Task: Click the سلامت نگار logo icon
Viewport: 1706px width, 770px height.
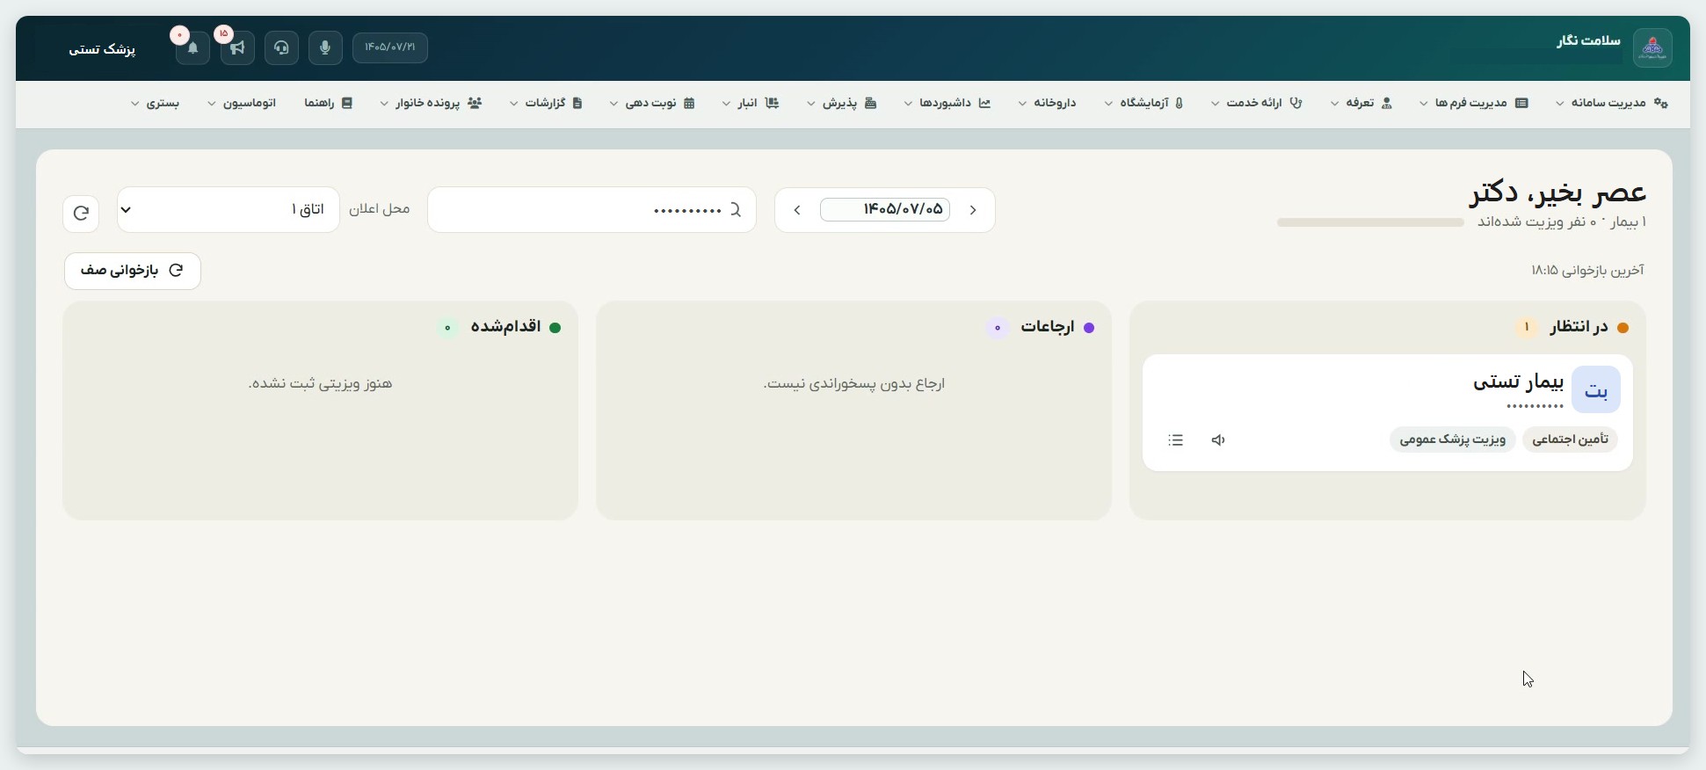Action: point(1652,47)
